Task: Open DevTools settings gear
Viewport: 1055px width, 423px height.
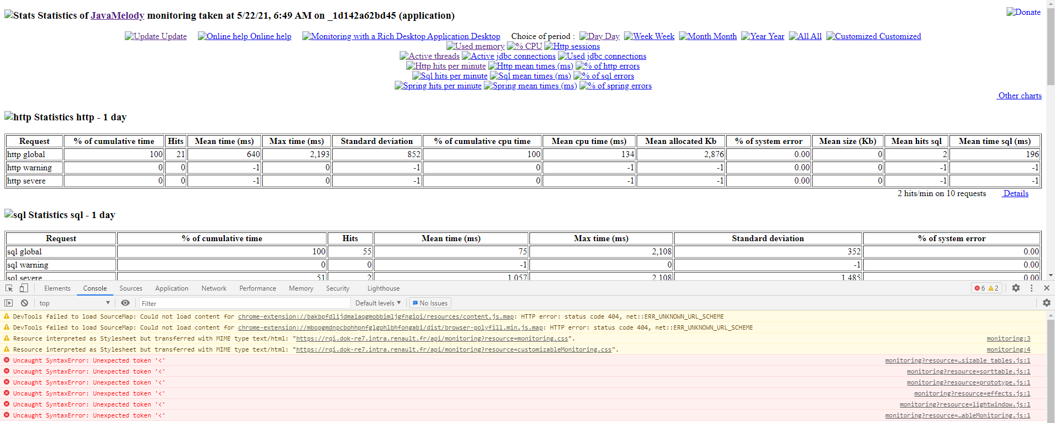Action: 1016,288
